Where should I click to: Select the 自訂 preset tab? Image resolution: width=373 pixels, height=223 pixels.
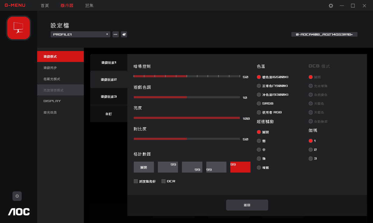109,114
